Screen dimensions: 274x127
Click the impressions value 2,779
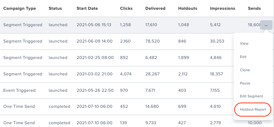click(x=215, y=123)
